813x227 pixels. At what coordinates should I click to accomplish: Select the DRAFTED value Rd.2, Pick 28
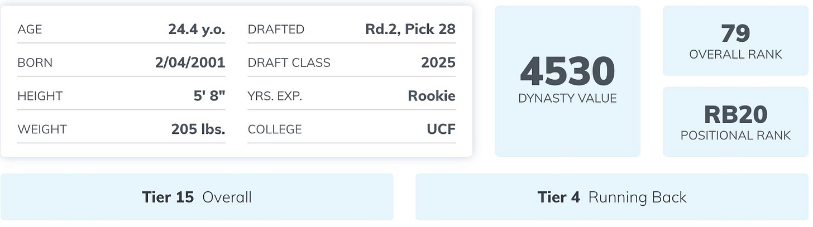[x=410, y=30]
